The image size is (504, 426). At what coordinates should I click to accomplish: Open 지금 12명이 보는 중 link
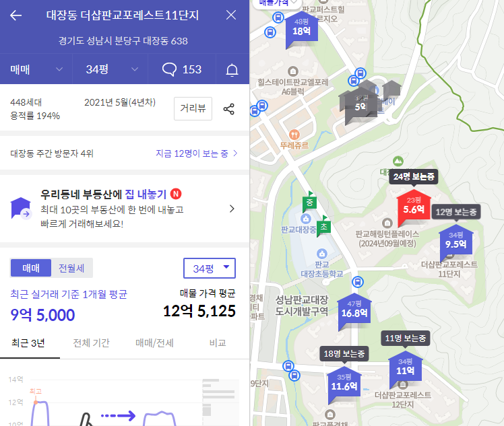(x=196, y=153)
